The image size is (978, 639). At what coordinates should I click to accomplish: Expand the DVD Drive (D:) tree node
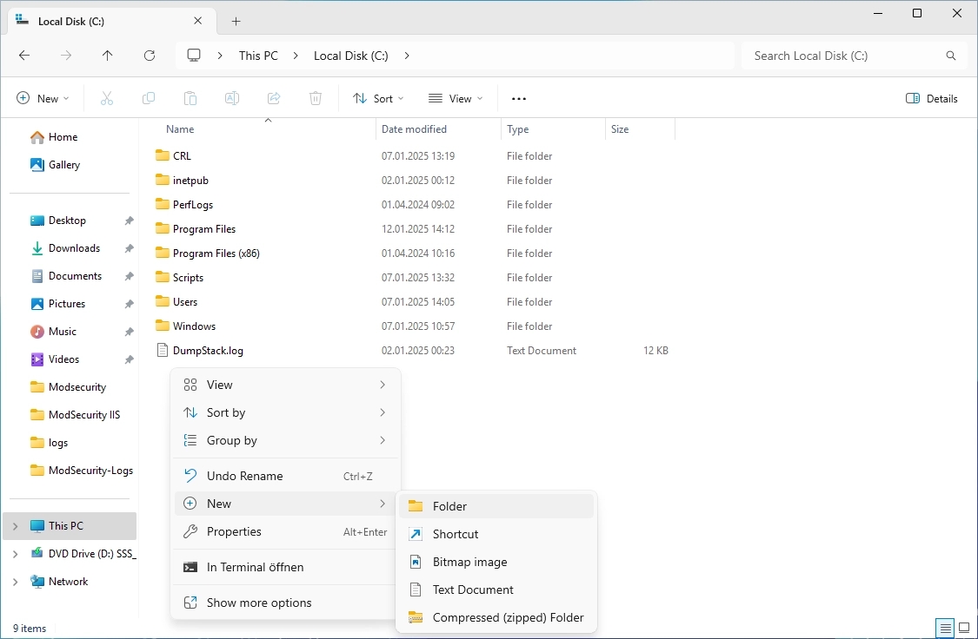16,554
